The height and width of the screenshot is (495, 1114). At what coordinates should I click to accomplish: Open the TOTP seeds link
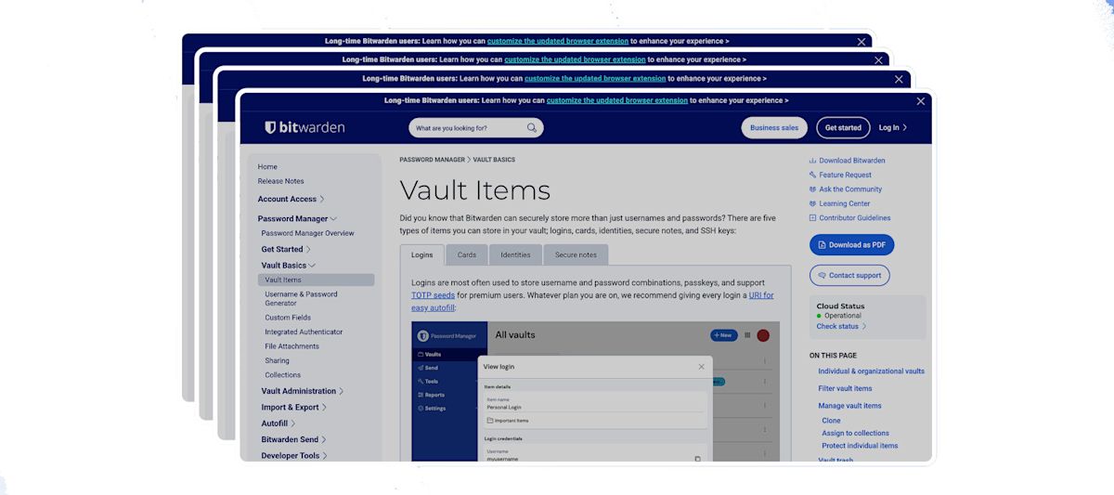[x=433, y=295]
